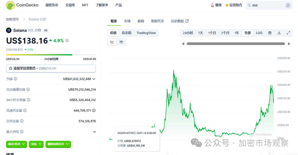The width and height of the screenshot is (298, 155).
Task: Focus the 搜索 search input field
Action: 269,5
